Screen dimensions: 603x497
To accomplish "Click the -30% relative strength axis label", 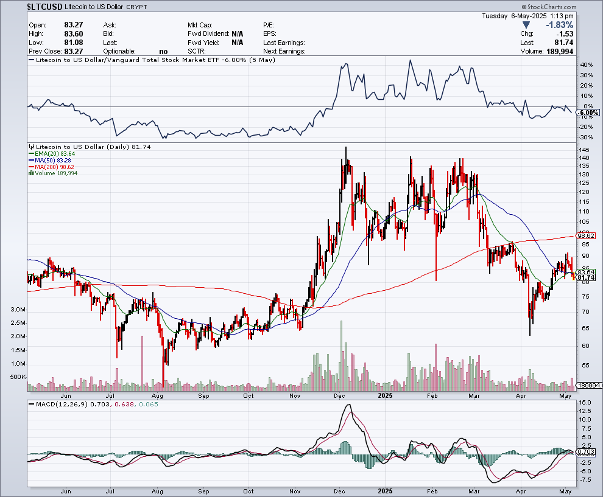I will 586,137.
